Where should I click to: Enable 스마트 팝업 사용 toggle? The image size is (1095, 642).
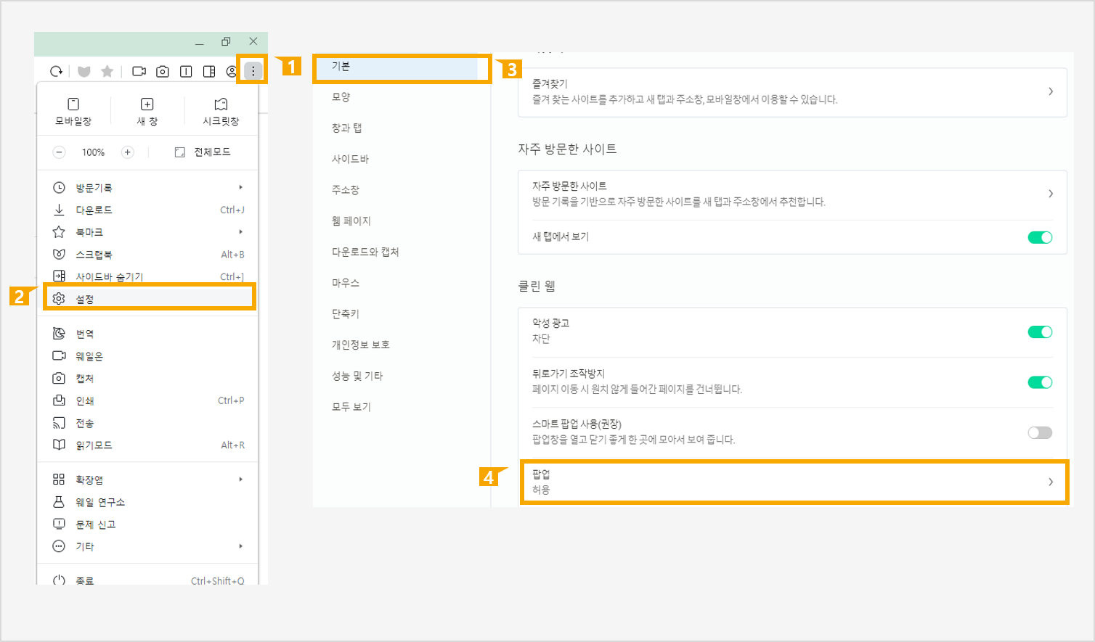pos(1039,433)
